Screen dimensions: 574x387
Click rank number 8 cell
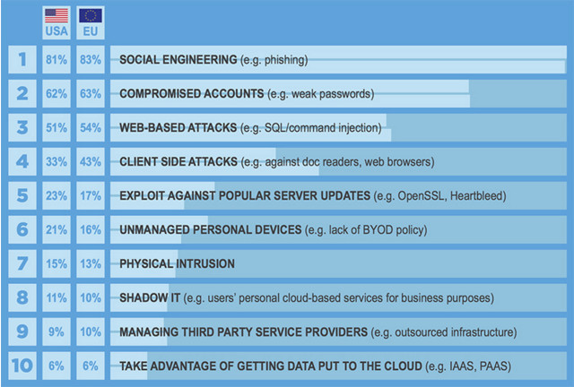pyautogui.click(x=22, y=297)
